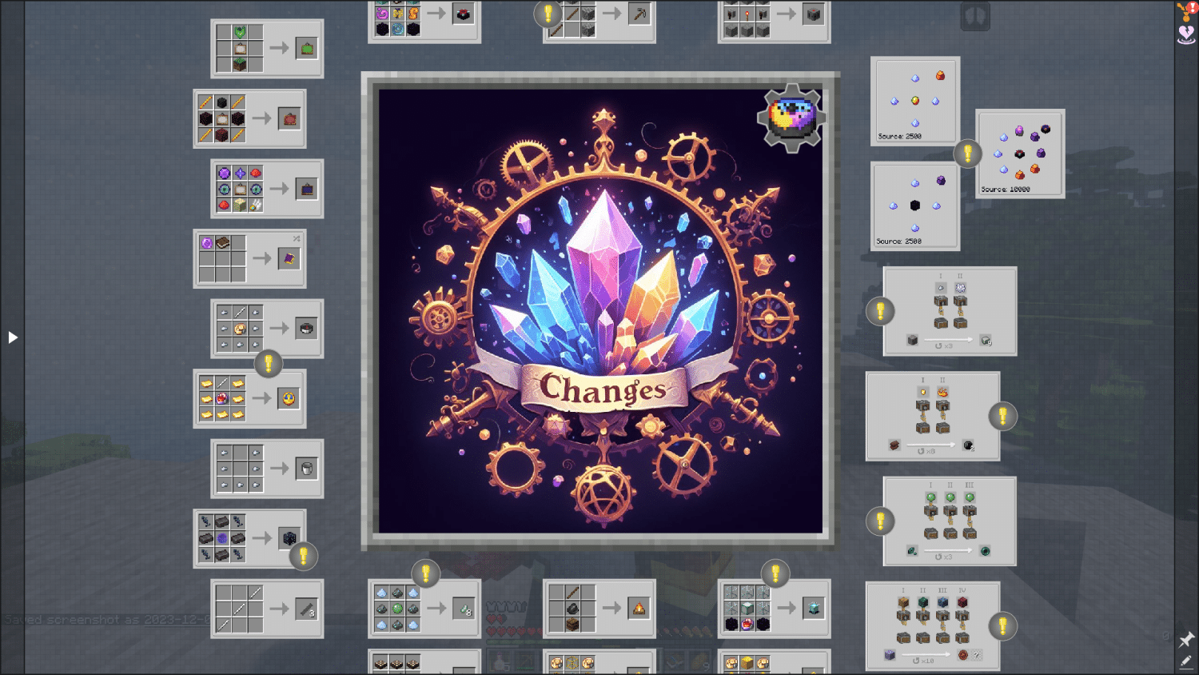The height and width of the screenshot is (675, 1199).
Task: Expand the left sidebar arrow
Action: pyautogui.click(x=13, y=337)
